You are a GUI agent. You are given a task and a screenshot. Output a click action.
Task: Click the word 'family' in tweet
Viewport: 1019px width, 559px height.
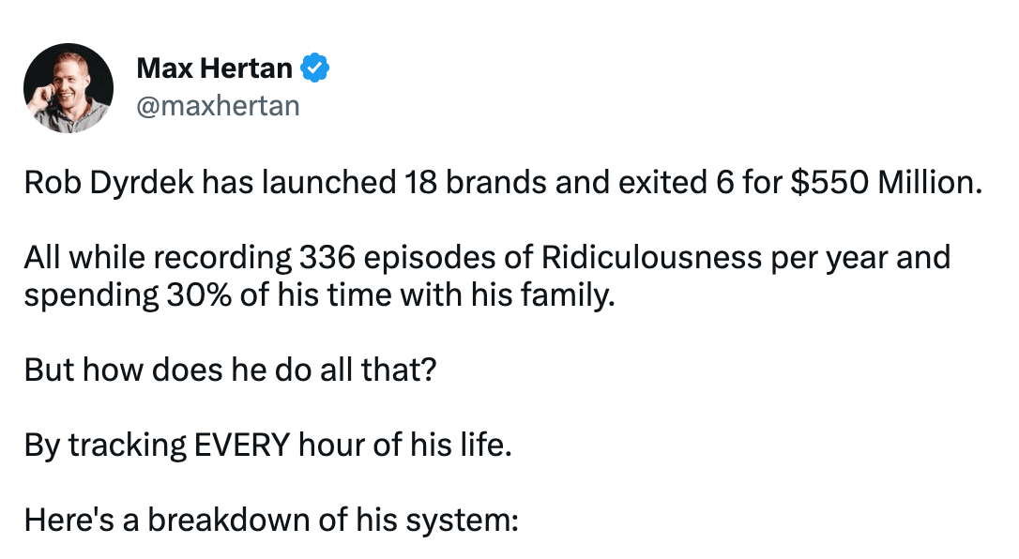click(x=565, y=296)
